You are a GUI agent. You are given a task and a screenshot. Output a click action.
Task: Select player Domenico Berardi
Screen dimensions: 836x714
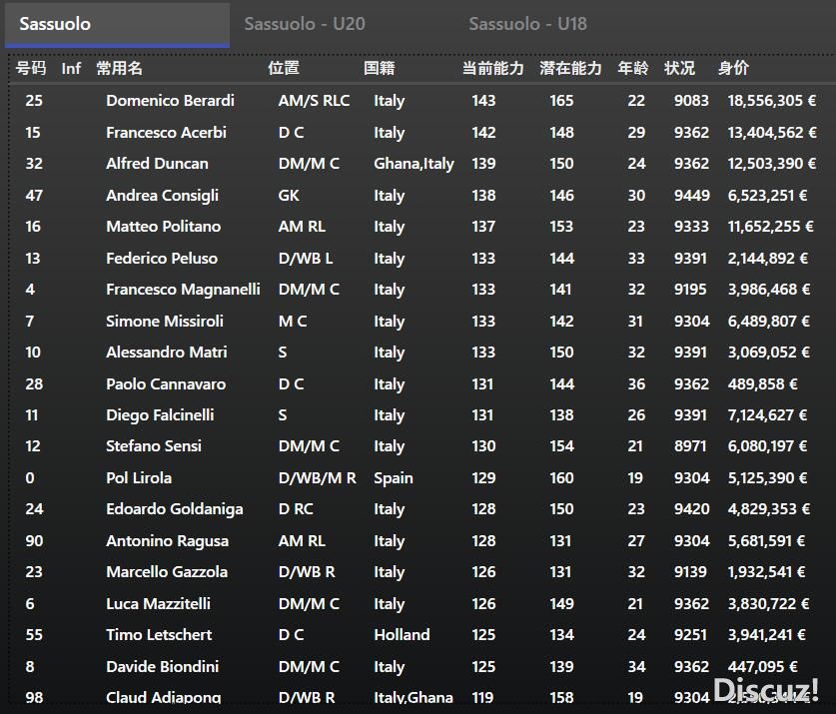(170, 101)
